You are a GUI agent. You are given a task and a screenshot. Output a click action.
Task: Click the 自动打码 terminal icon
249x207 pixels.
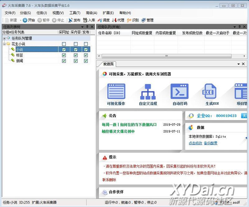(180, 91)
